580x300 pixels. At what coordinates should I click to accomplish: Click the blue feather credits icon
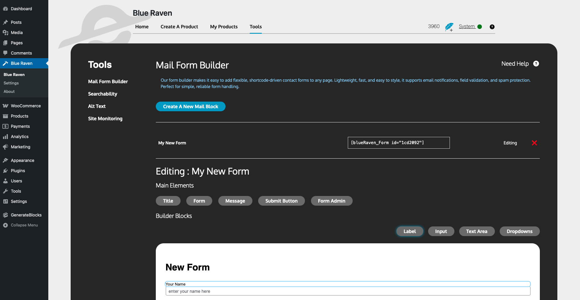click(x=449, y=27)
